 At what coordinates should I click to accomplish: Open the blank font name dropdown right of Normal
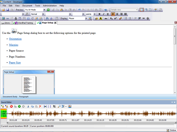70,14
